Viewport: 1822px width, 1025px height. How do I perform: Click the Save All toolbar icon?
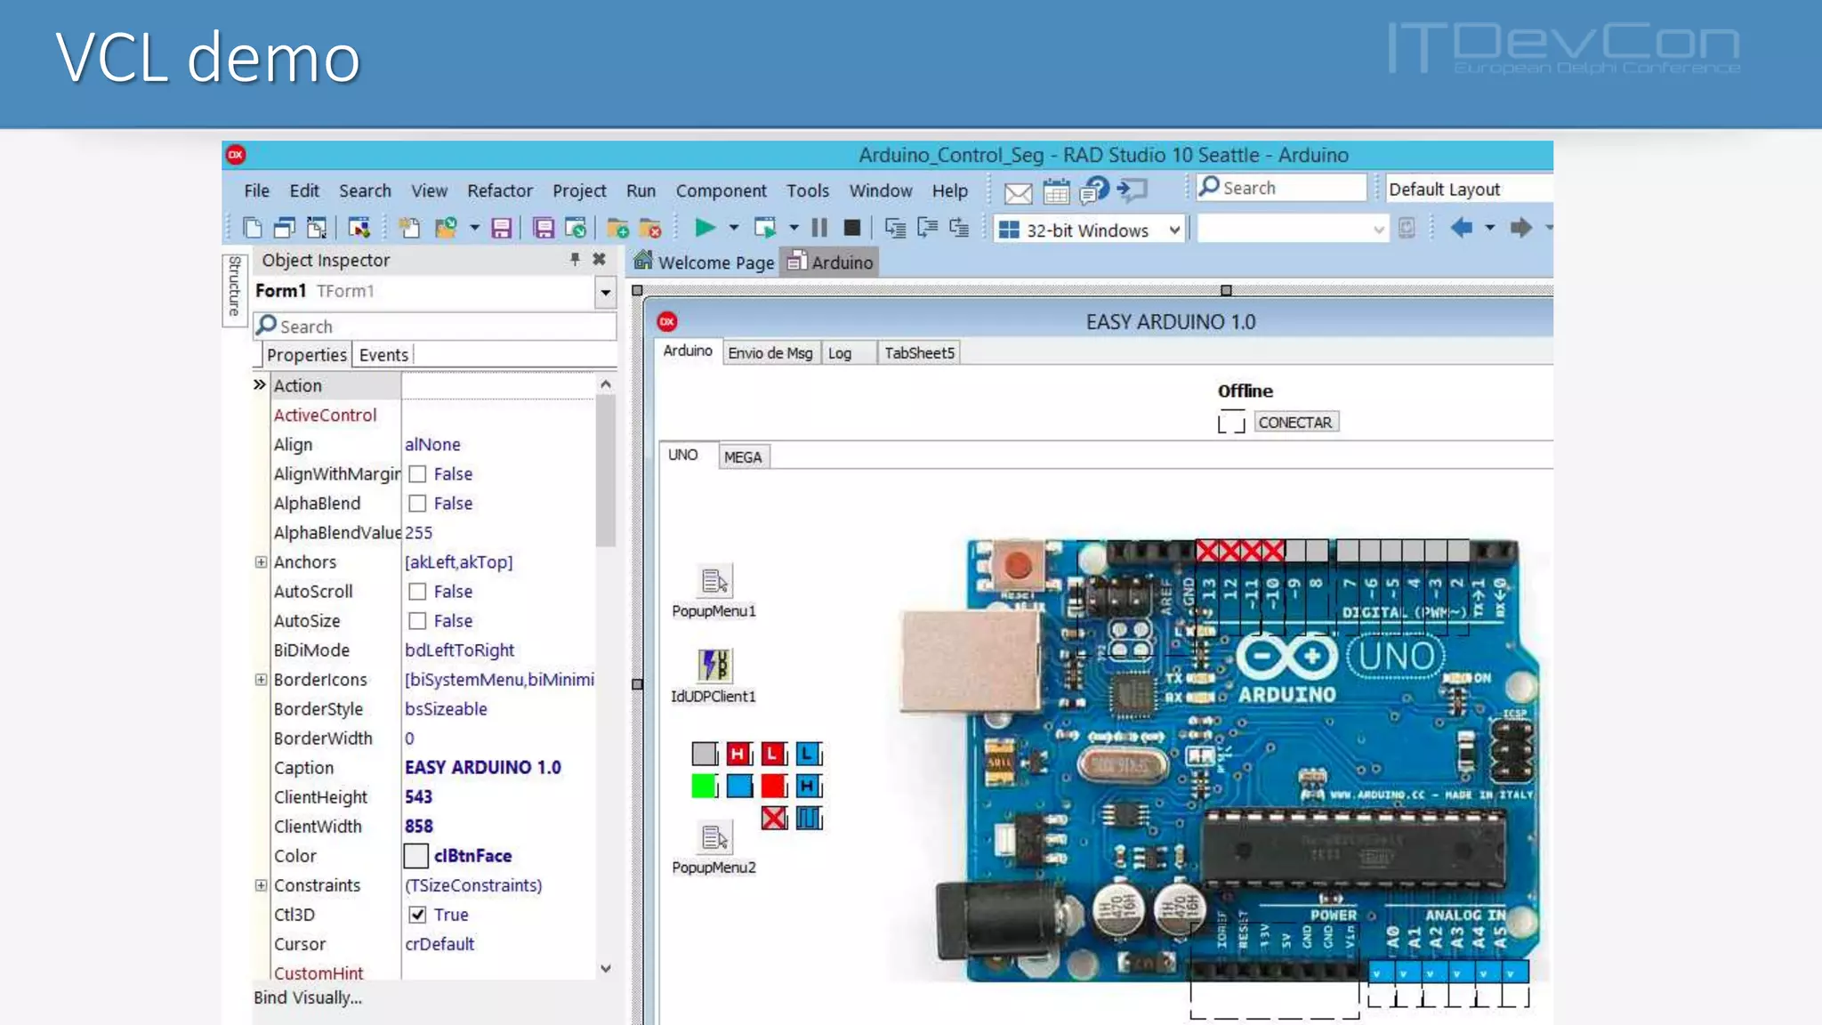coord(543,229)
